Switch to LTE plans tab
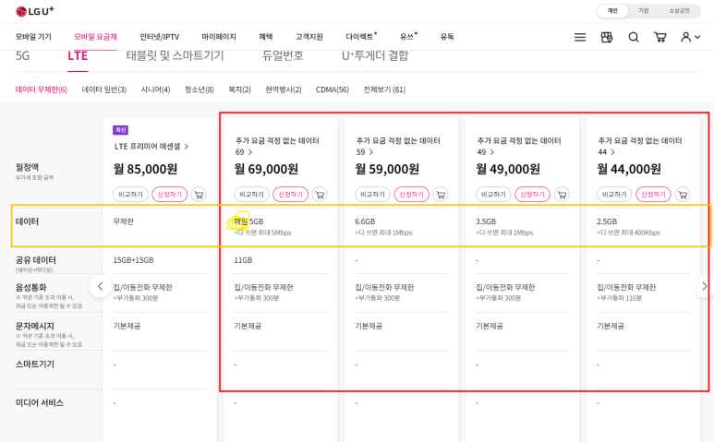 click(78, 56)
